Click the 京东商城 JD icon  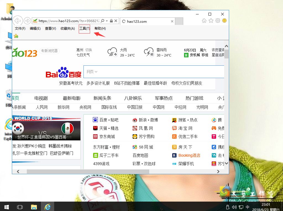click(95, 137)
